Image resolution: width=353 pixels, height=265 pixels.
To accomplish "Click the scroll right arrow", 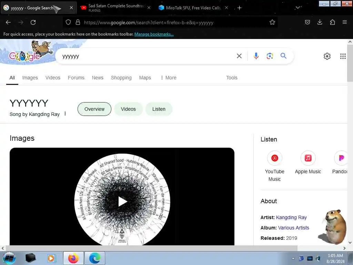I will [x=344, y=248].
